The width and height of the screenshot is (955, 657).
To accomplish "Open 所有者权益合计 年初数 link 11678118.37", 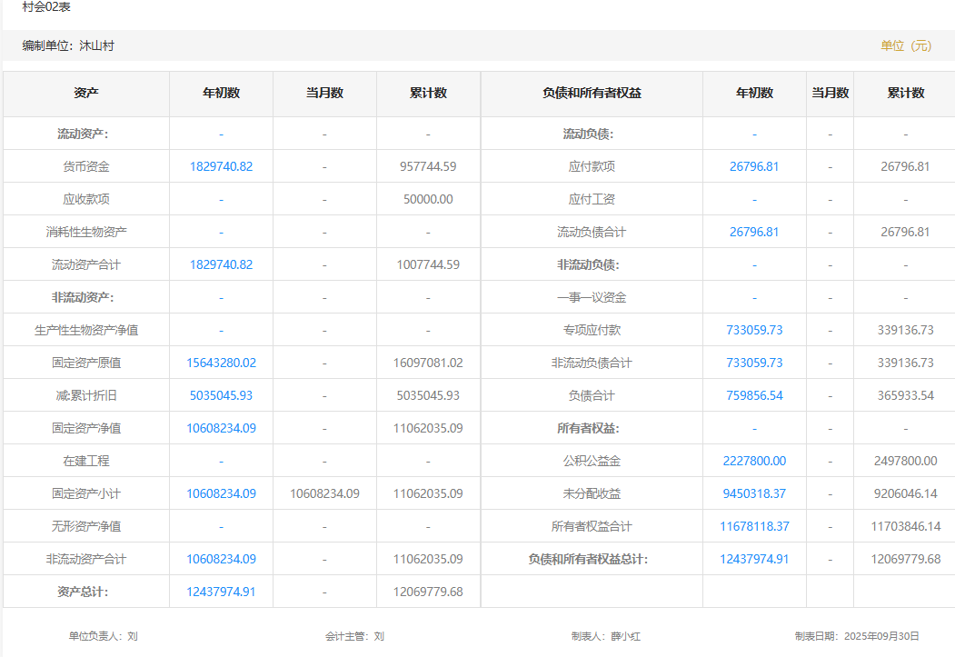I will 754,526.
